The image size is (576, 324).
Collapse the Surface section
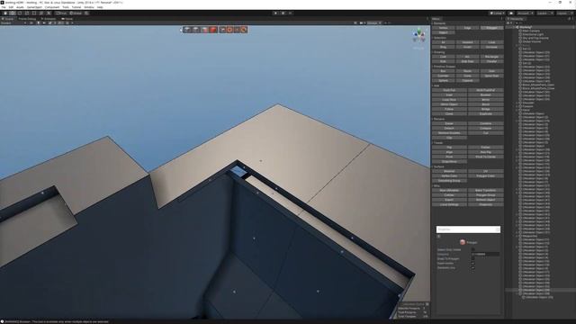[x=438, y=166]
